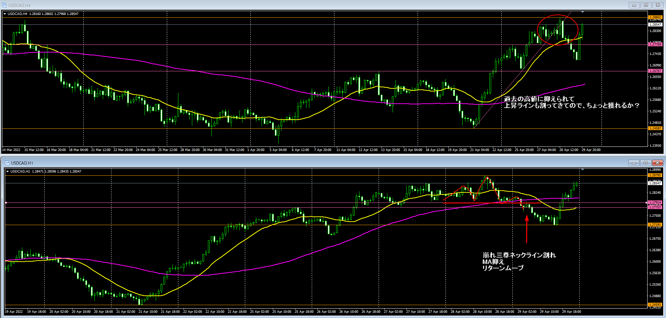Click the USDCAD,H1 window title icon
Image resolution: width=666 pixels, height=318 pixels.
coord(7,163)
